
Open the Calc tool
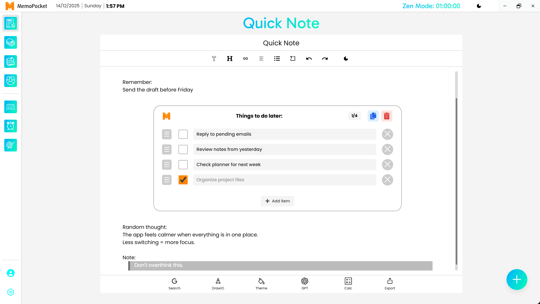click(x=348, y=284)
